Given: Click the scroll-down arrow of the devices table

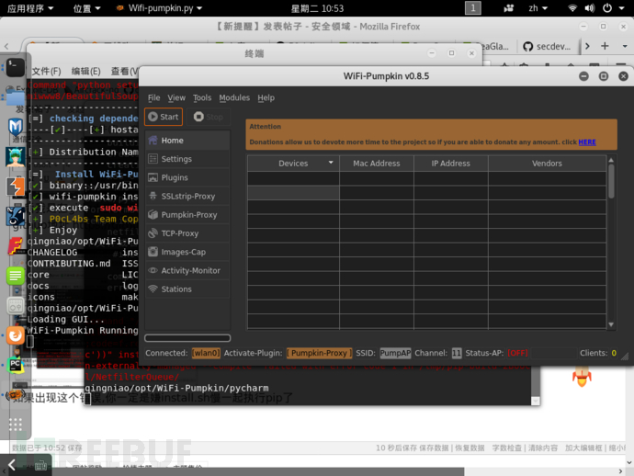Looking at the screenshot, I should point(611,324).
